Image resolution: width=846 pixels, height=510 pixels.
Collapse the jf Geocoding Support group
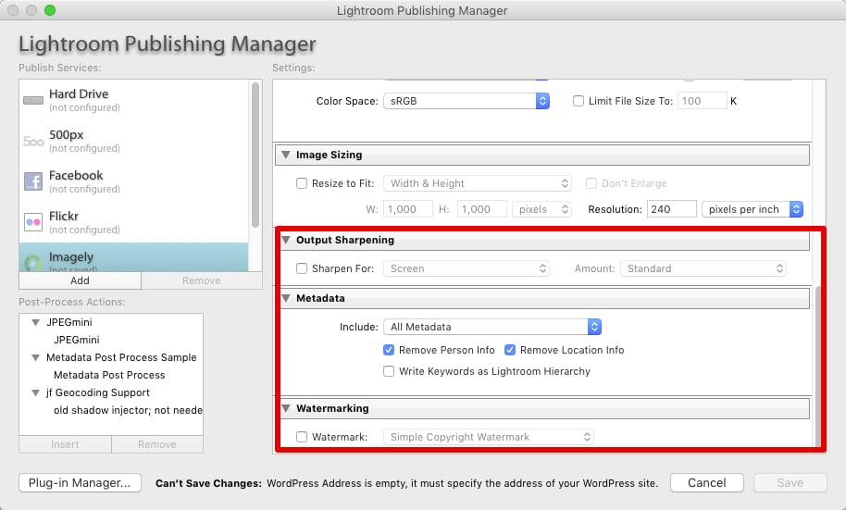[35, 392]
